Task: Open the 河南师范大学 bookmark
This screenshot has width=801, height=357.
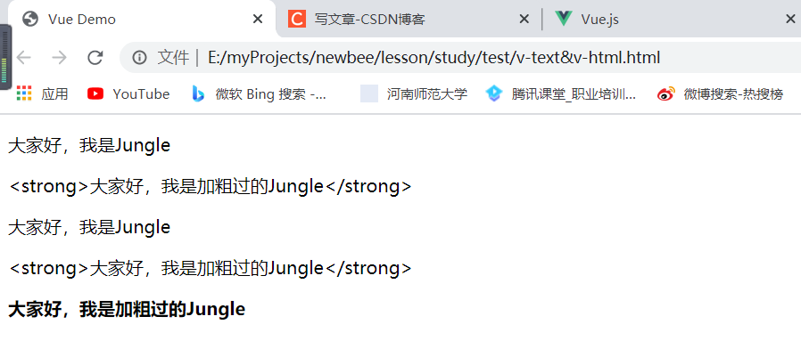Action: click(414, 93)
